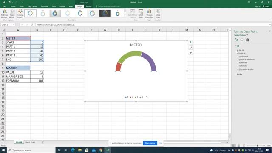Screen dimensions: 272x153
Task: Click the green gauge segment
Action: click(x=129, y=56)
